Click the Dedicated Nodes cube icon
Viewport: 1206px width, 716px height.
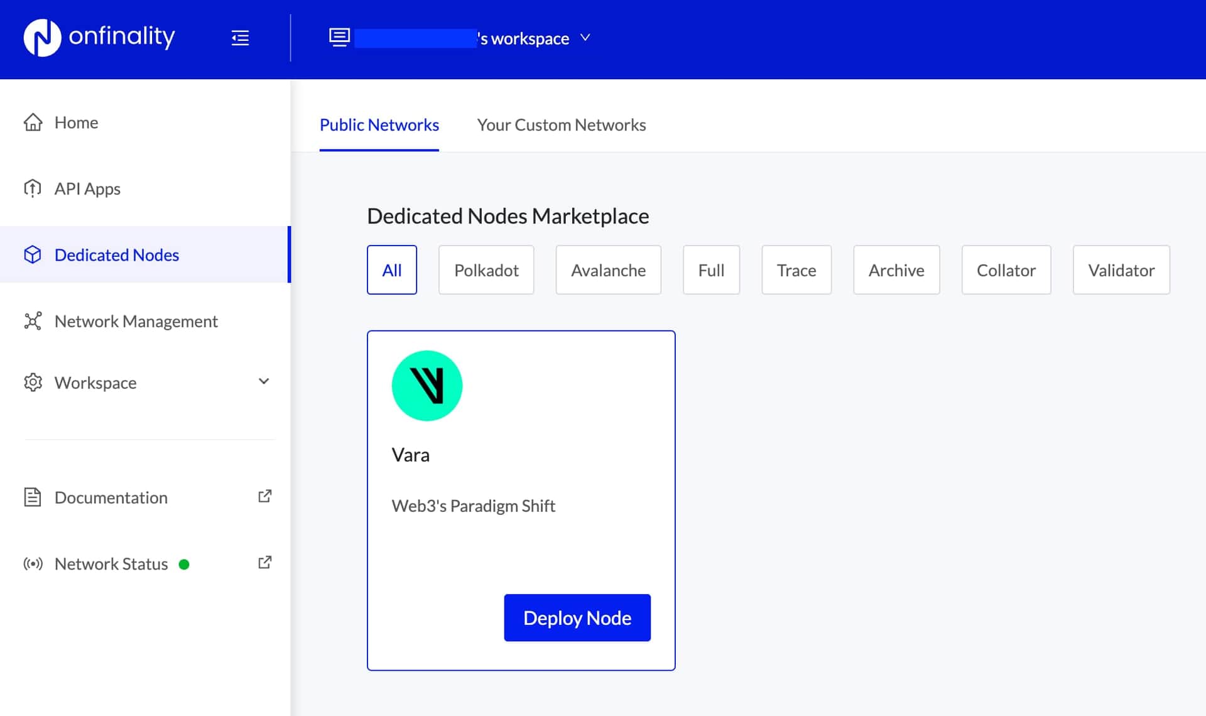[33, 255]
